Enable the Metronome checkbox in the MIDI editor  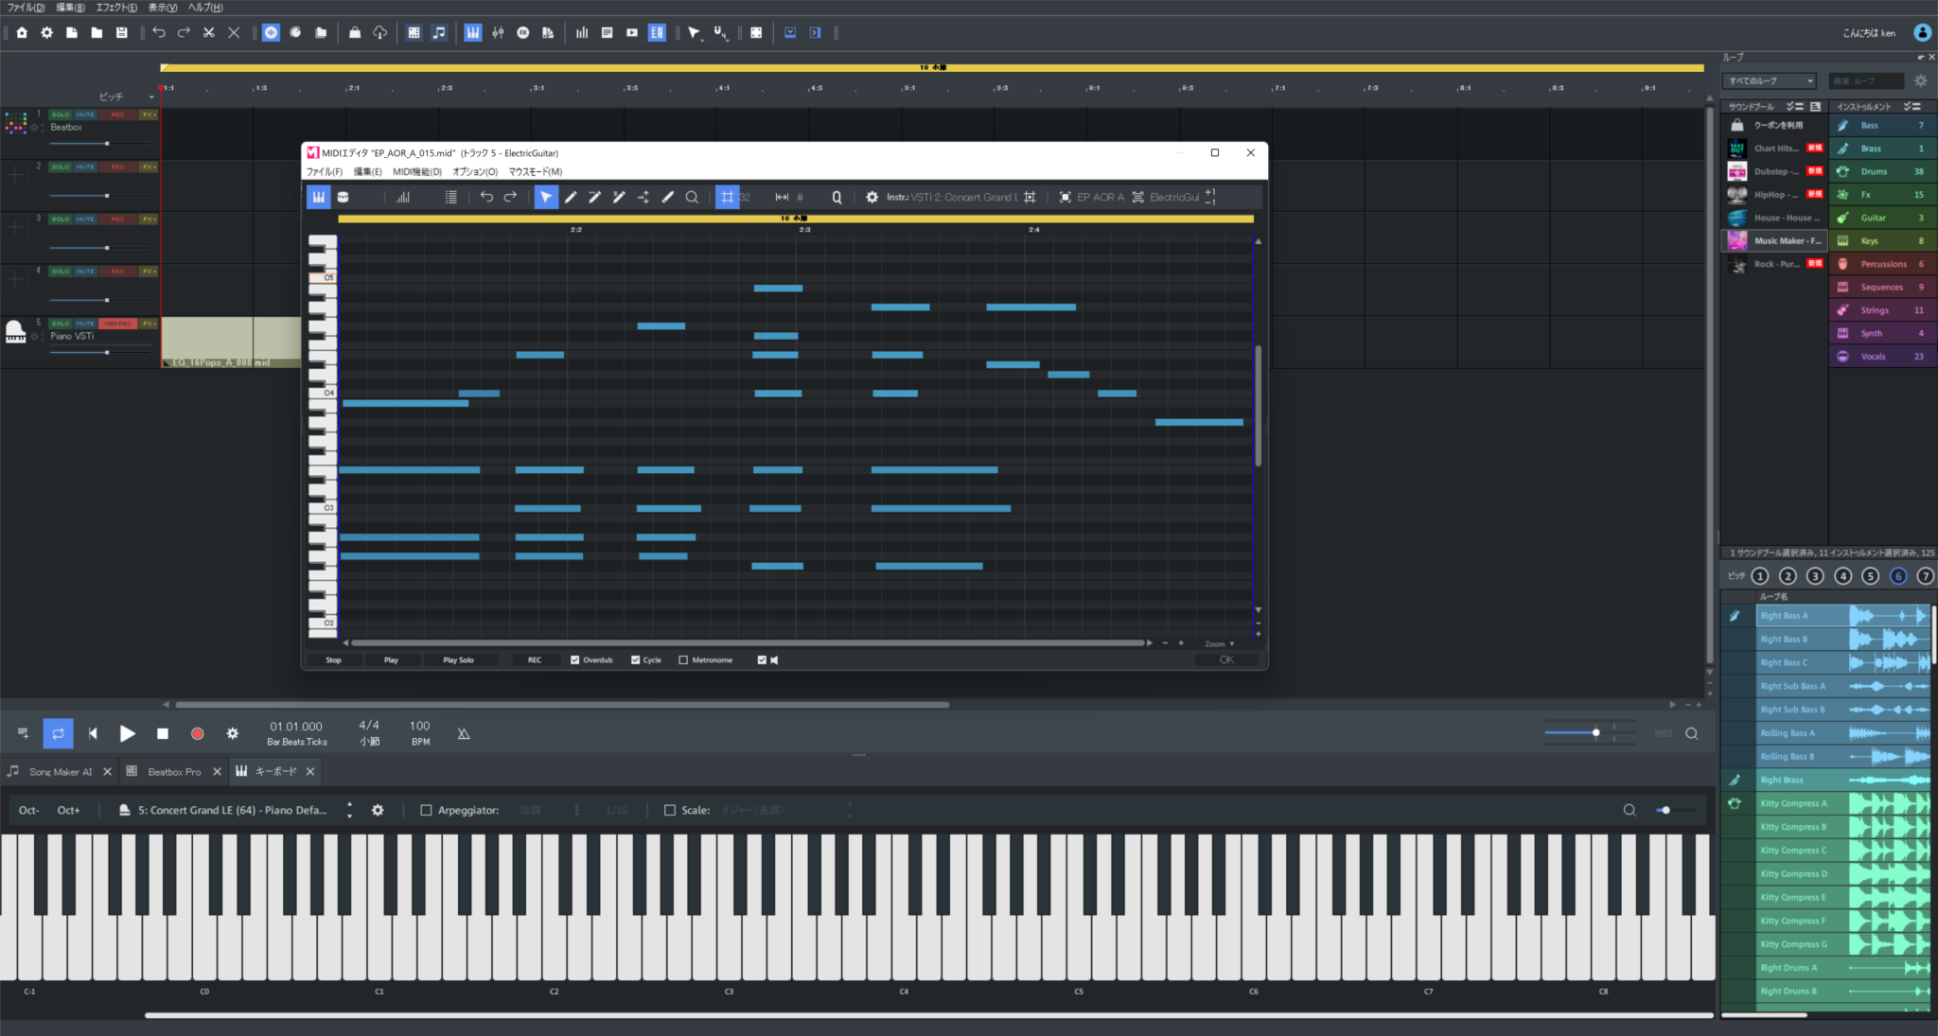coord(685,659)
